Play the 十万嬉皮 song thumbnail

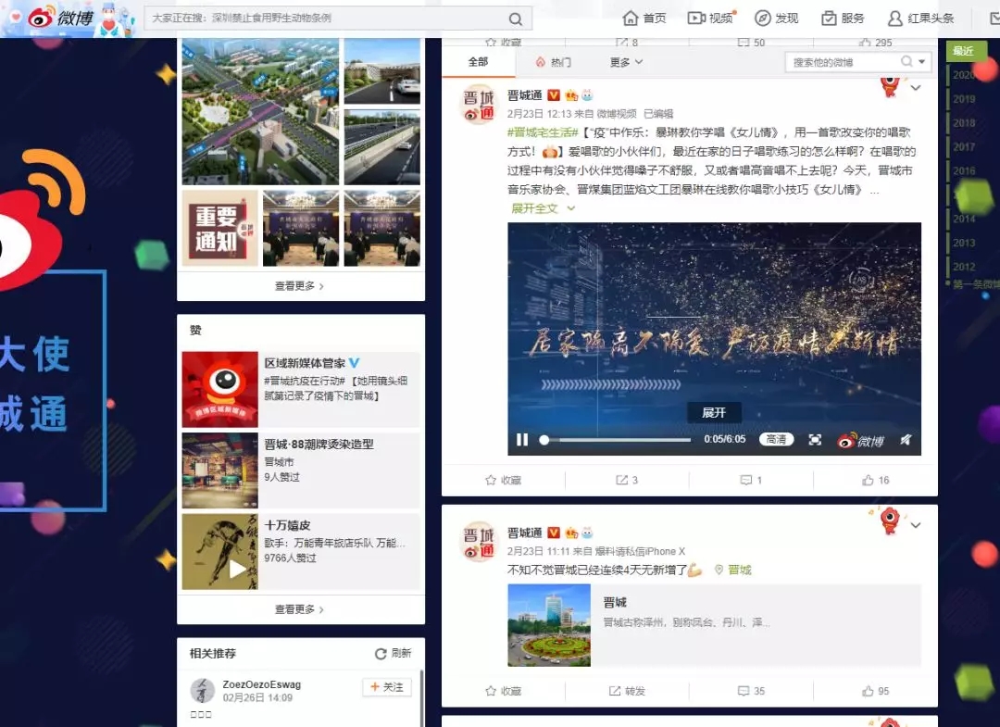(x=220, y=552)
